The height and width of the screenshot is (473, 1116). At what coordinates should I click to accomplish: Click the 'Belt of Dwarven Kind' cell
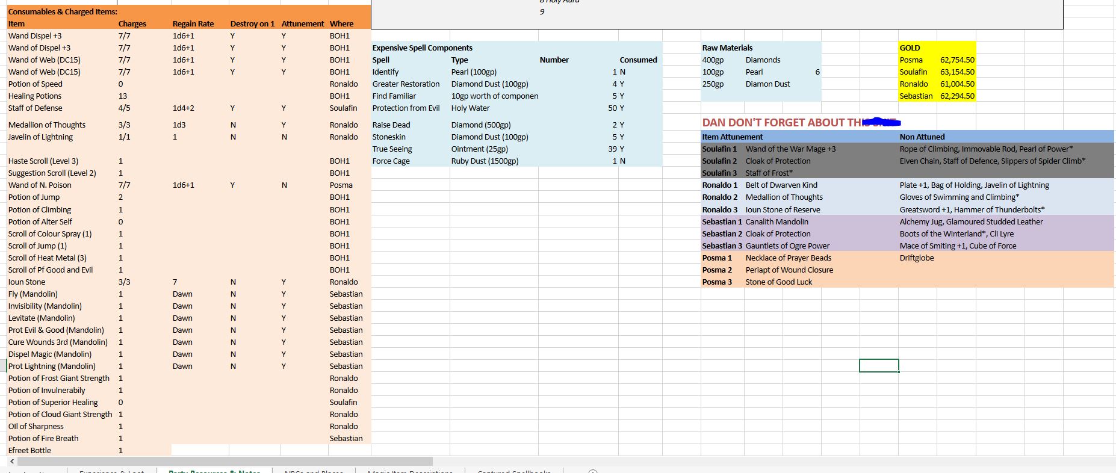781,185
